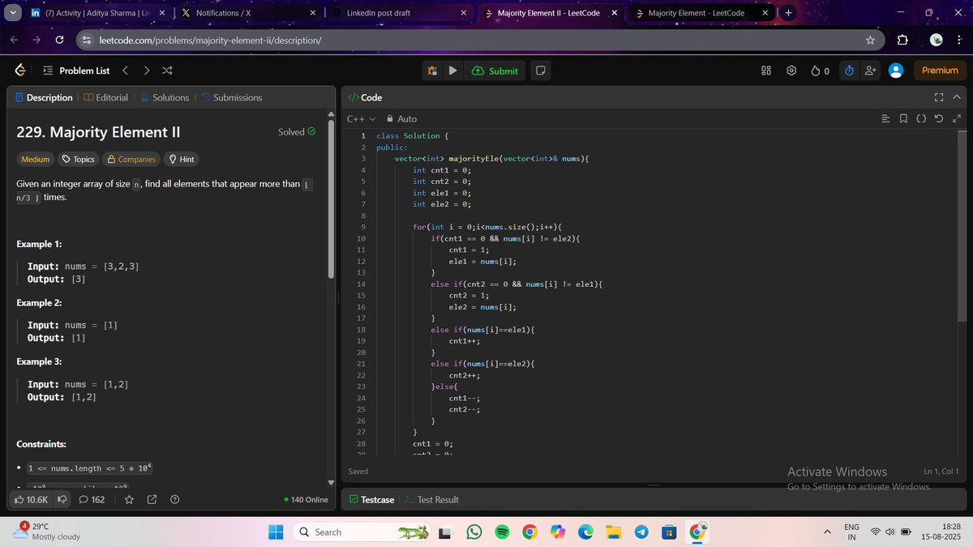Like the problem with thumbs up 10.6K
973x547 pixels.
click(x=32, y=500)
